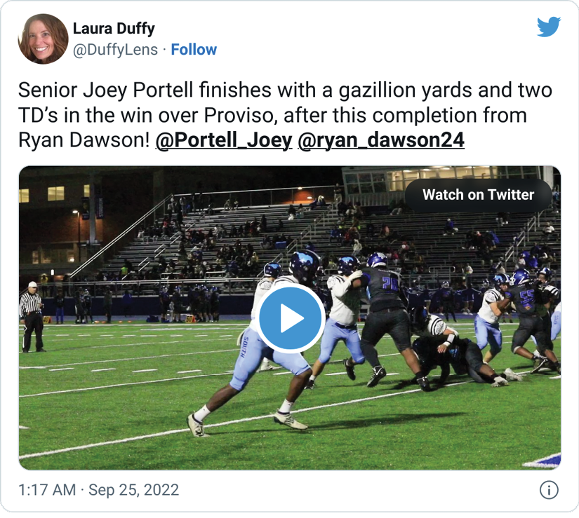The width and height of the screenshot is (579, 518).
Task: Click the Sep 25, 2022 date
Action: tap(133, 490)
